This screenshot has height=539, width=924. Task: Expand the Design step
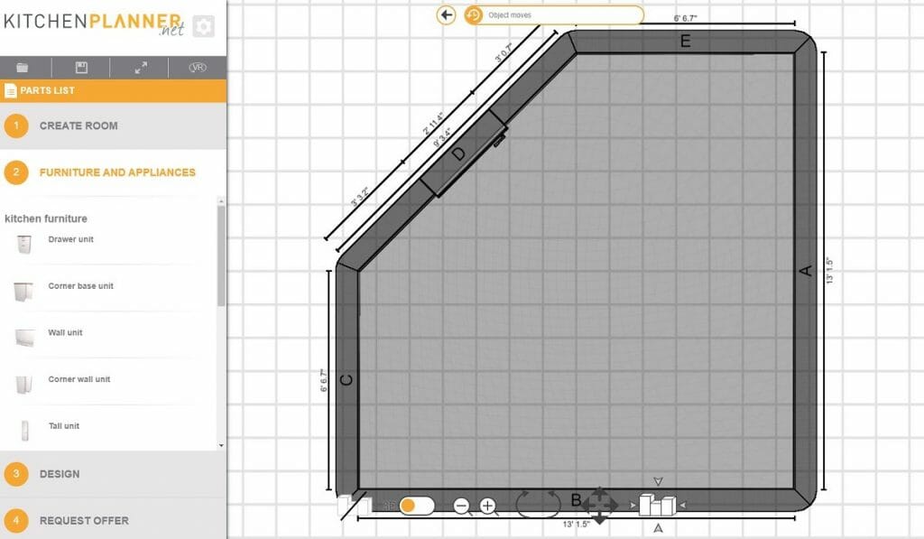coord(60,474)
